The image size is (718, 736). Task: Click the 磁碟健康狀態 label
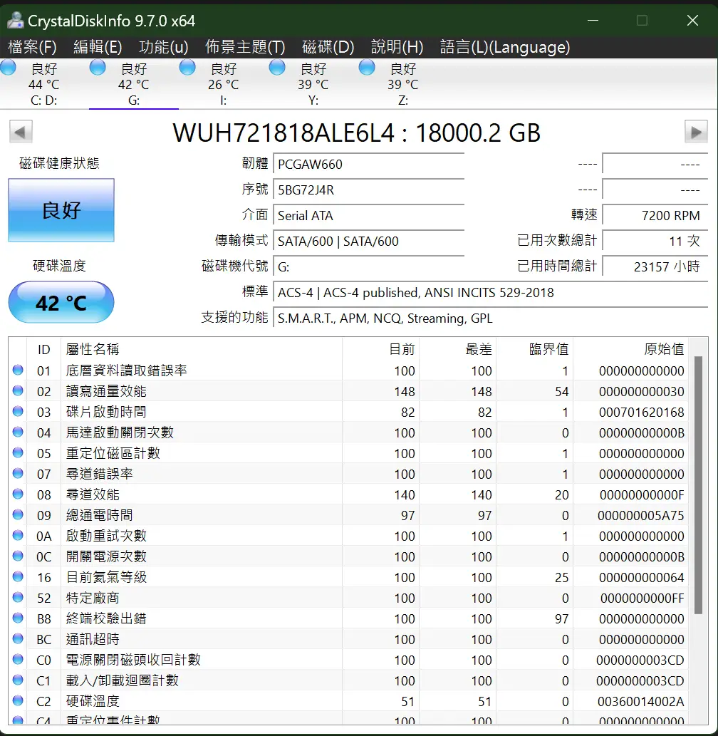pyautogui.click(x=59, y=163)
